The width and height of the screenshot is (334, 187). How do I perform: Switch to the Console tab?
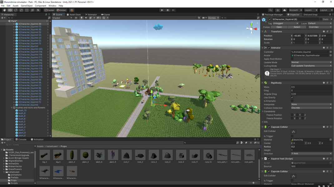[22, 139]
